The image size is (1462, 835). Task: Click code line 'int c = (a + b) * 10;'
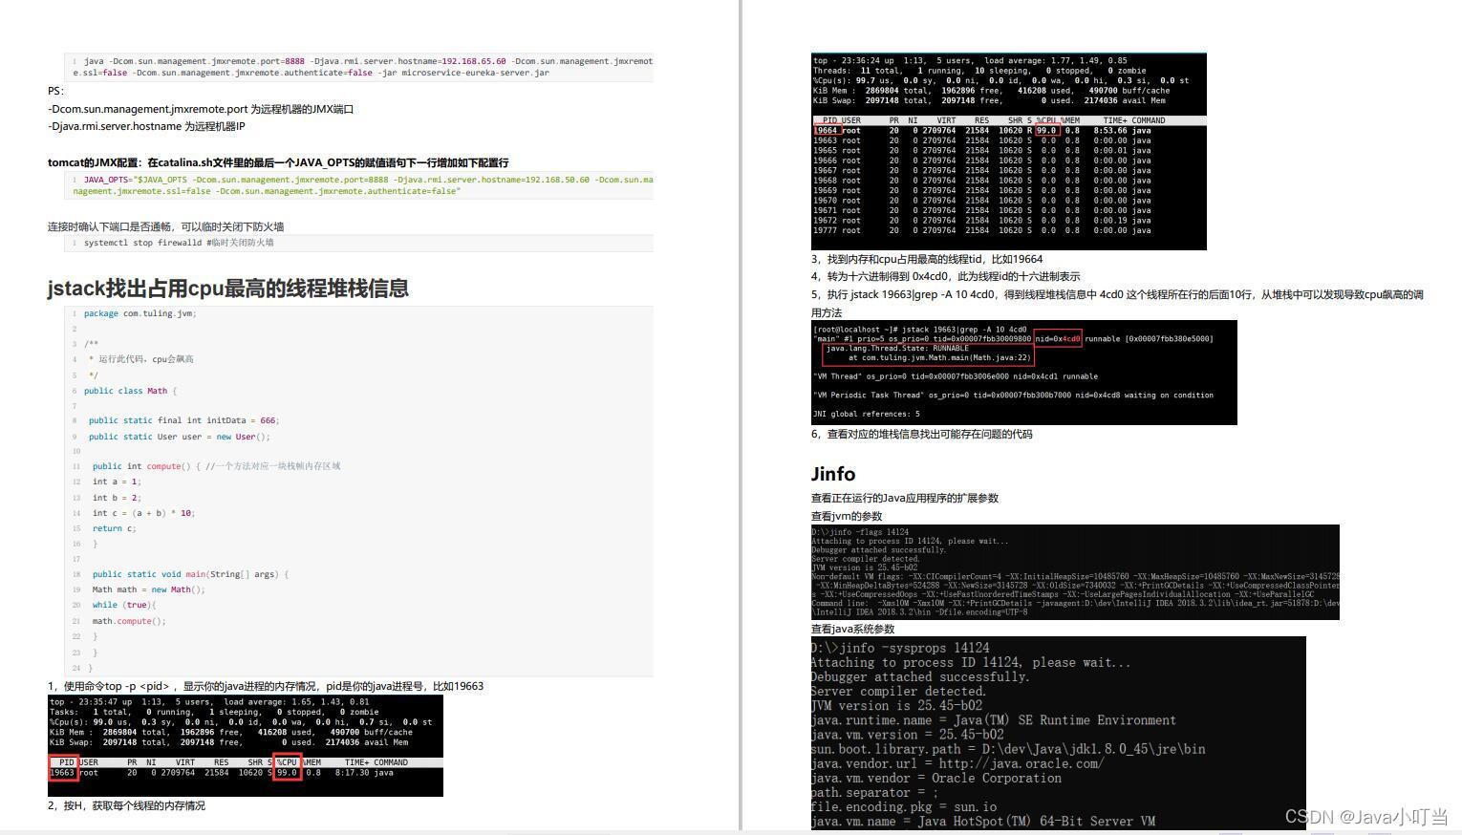point(143,513)
